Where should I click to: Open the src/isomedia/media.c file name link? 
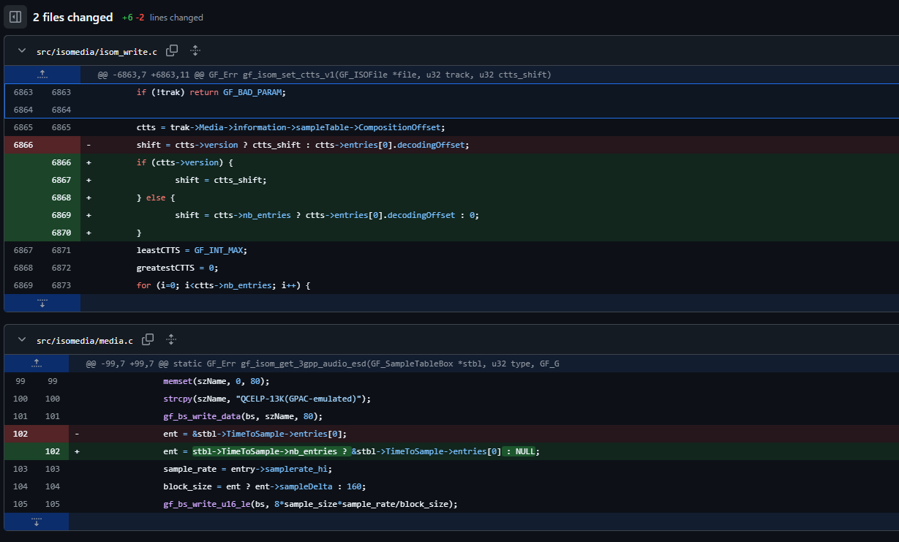pyautogui.click(x=85, y=340)
